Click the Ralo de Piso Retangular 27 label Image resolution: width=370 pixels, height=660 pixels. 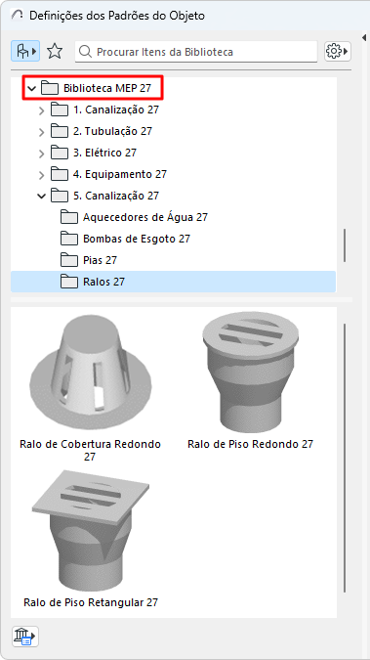coord(91,602)
